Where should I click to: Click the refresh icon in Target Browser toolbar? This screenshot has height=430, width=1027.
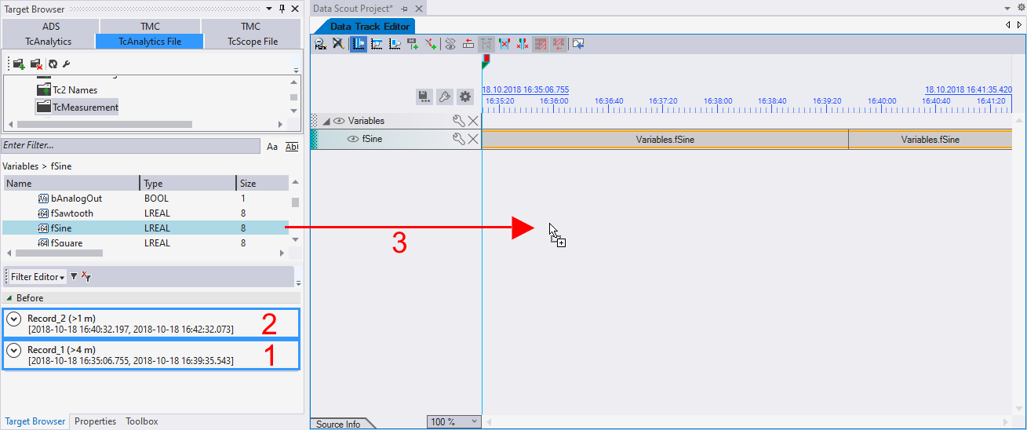click(53, 64)
